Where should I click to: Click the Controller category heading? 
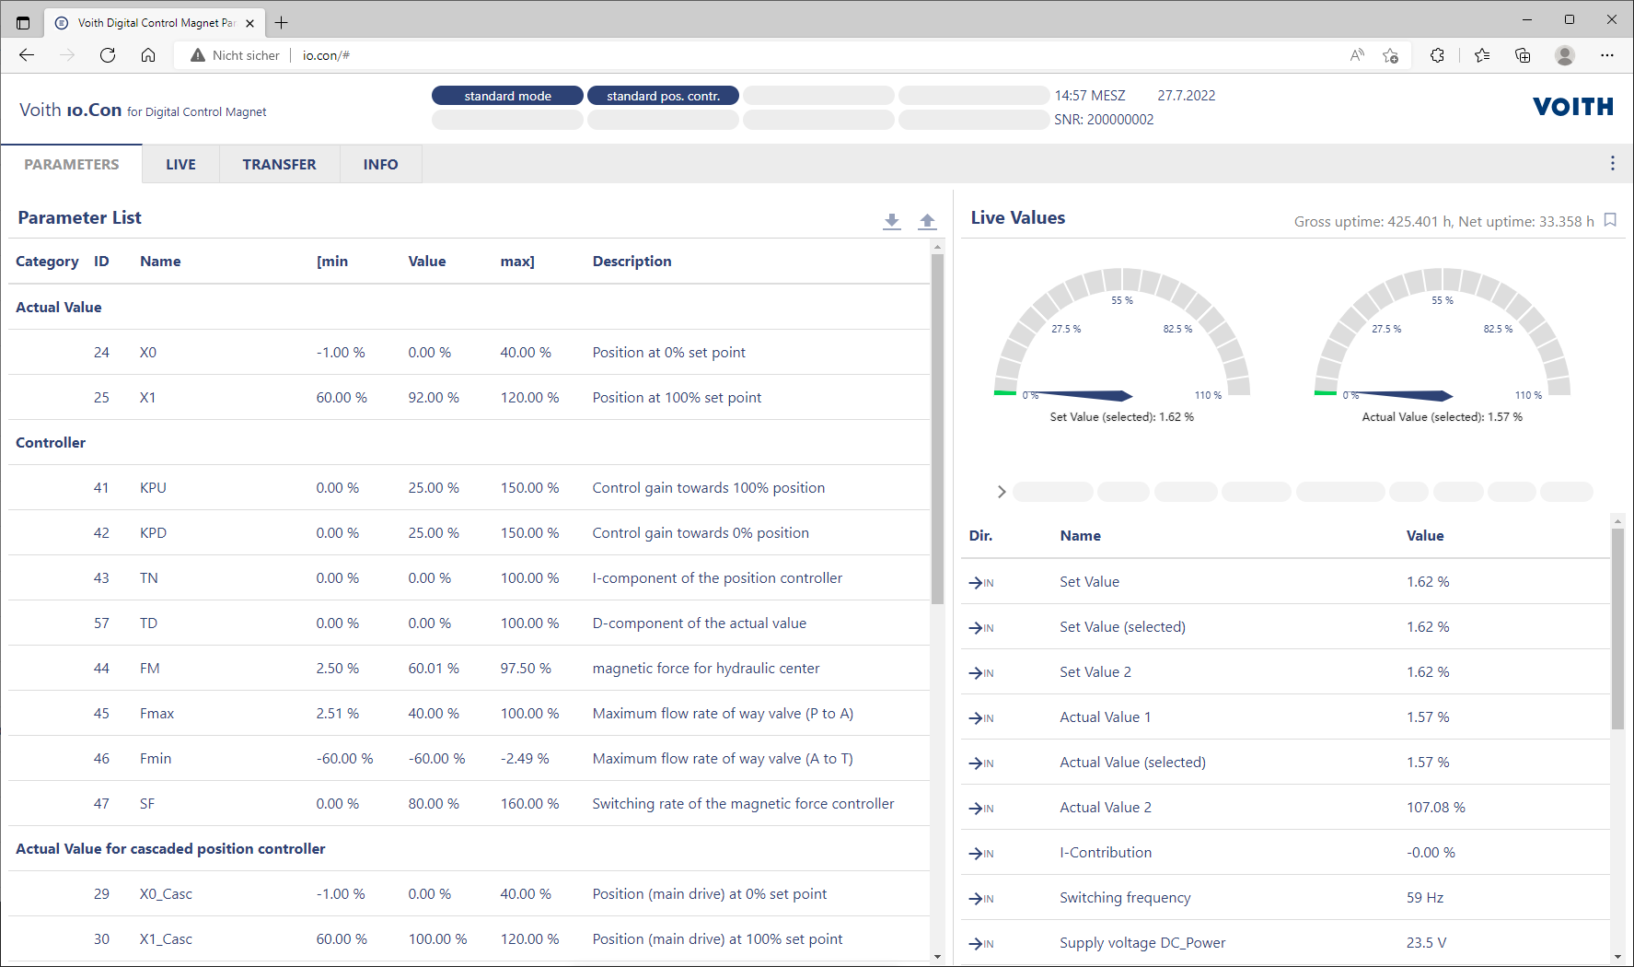tap(51, 443)
